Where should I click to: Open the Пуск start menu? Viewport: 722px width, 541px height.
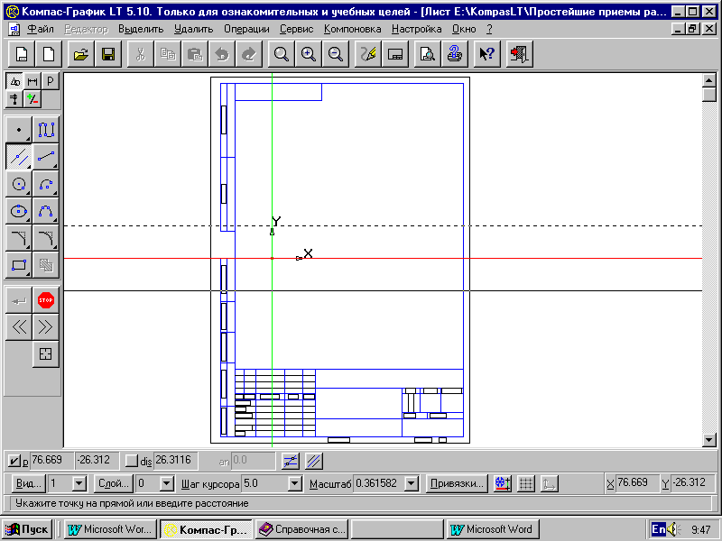27,529
